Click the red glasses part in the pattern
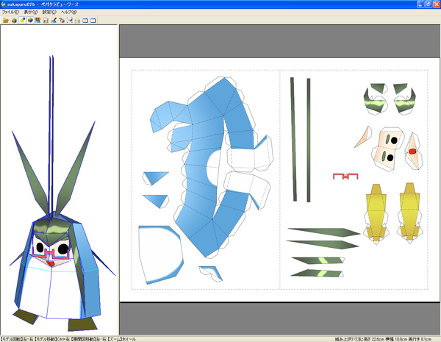 point(345,177)
